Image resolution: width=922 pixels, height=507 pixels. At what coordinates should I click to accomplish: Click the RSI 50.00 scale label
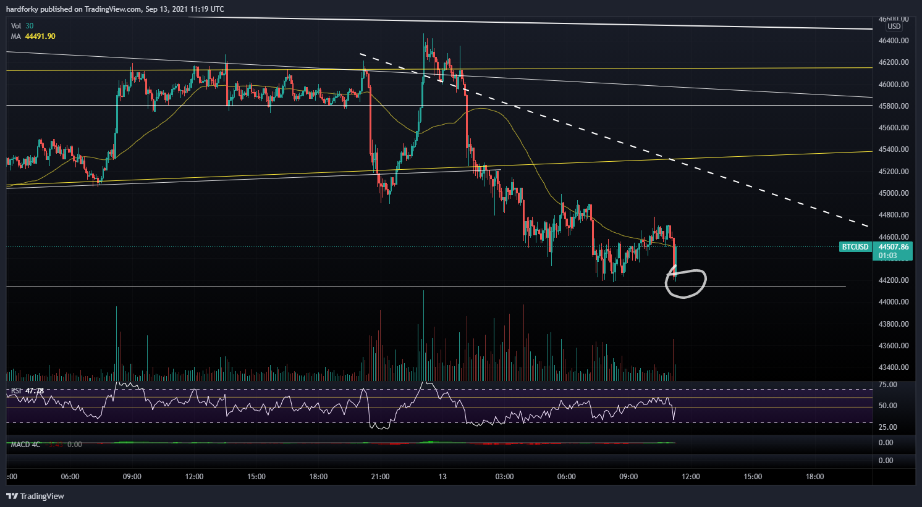(x=888, y=406)
